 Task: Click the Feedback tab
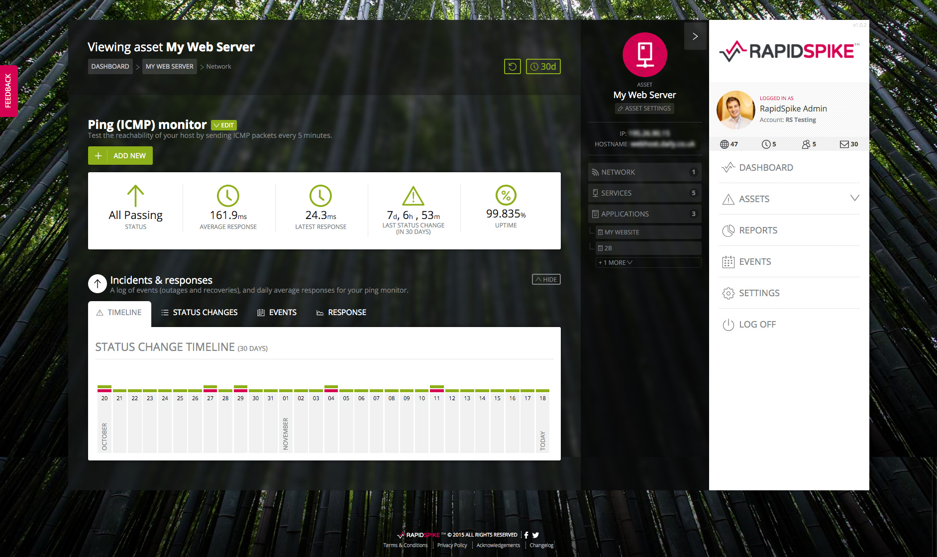(x=8, y=91)
